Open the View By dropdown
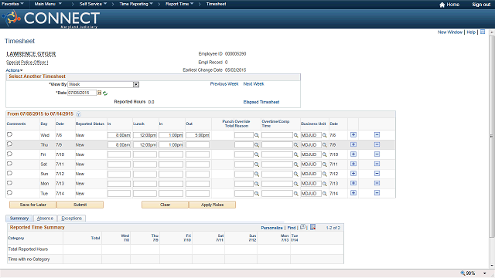 tap(136, 84)
